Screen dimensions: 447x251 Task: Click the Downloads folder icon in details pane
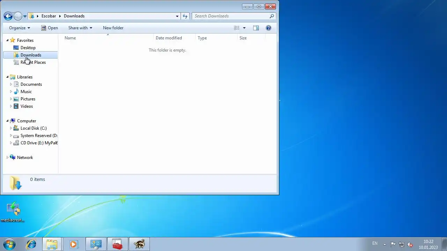click(16, 183)
